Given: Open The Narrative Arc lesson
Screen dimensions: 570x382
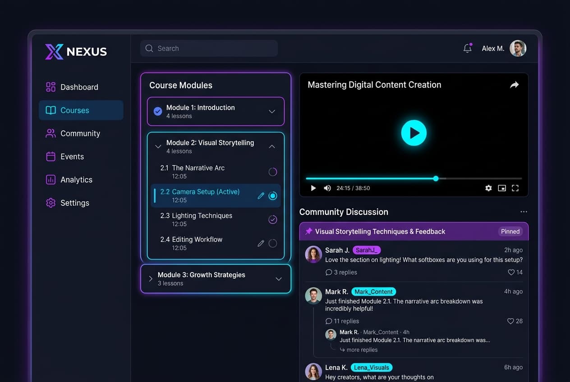Looking at the screenshot, I should click(x=216, y=172).
